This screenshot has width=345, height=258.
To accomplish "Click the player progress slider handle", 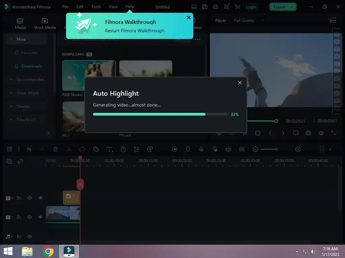I will 276,121.
